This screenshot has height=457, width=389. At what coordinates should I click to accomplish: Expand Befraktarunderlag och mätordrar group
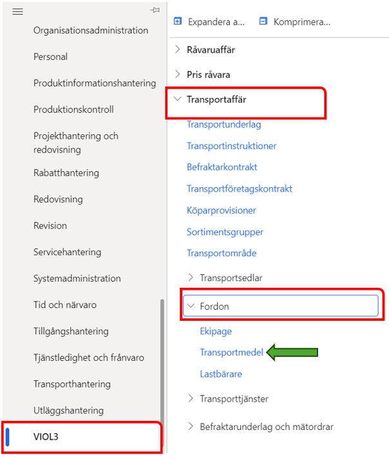tap(191, 426)
